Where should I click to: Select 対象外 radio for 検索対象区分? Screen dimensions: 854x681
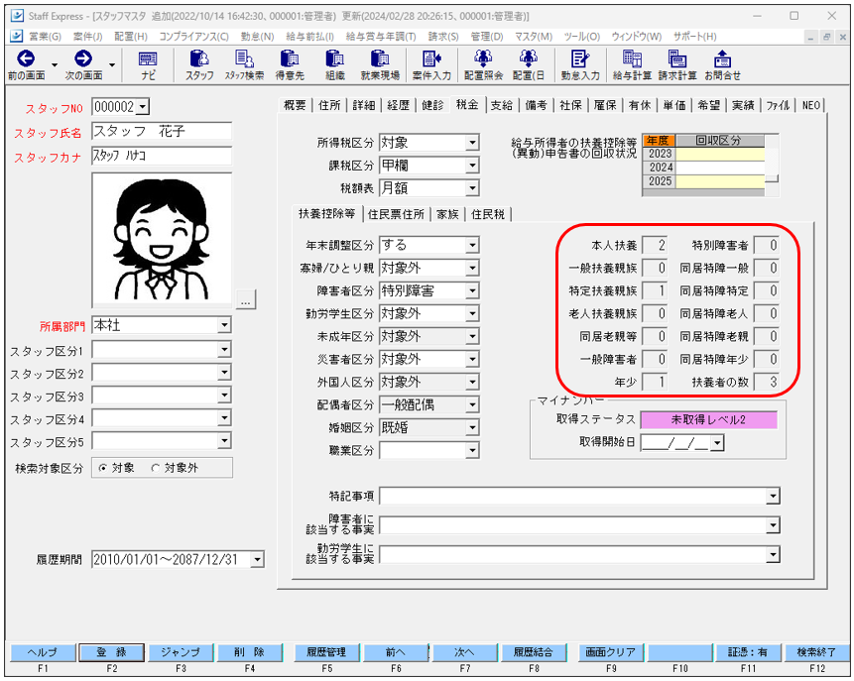tap(155, 468)
